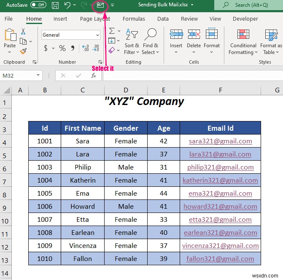This screenshot has width=283, height=280.
Task: Select cell containing name Earlean
Action: (83, 232)
